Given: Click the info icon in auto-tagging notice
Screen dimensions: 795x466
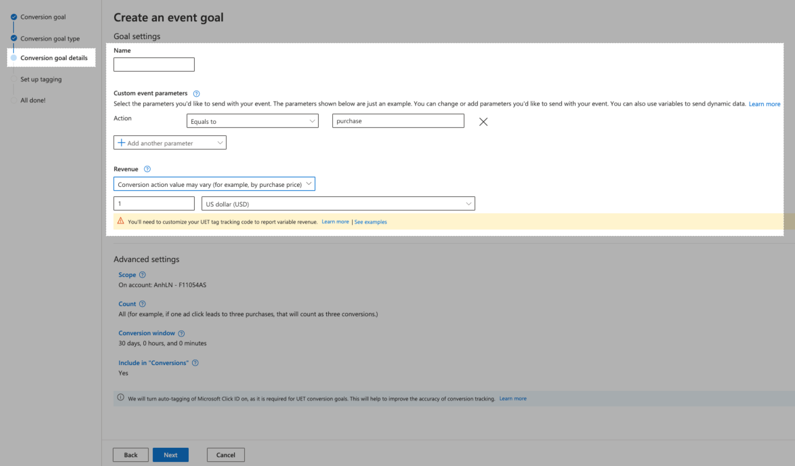Looking at the screenshot, I should [121, 397].
